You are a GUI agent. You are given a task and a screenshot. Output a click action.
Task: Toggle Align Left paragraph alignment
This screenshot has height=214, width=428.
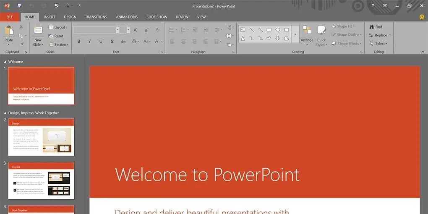172,42
